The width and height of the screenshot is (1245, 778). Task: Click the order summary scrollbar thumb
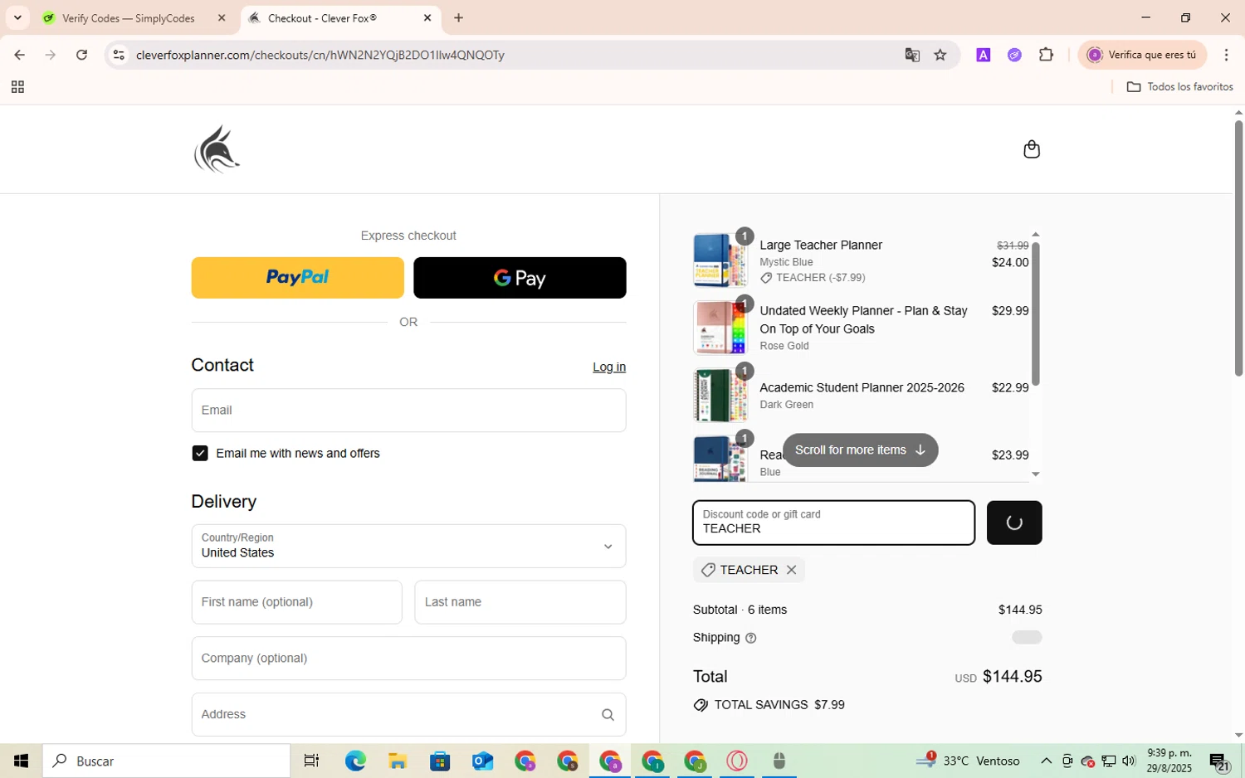pyautogui.click(x=1035, y=314)
